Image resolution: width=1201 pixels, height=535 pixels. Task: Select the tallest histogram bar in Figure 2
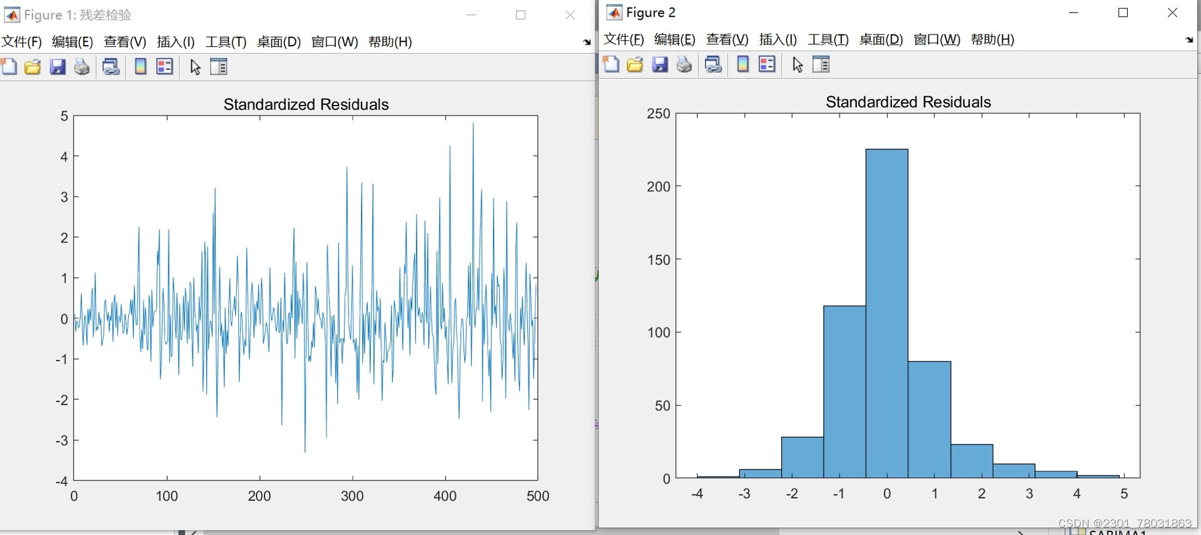[x=887, y=314]
